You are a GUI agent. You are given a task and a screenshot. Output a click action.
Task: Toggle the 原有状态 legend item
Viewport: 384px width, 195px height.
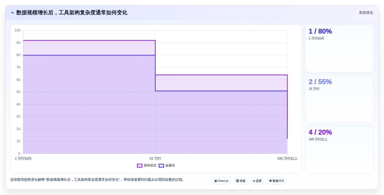point(147,166)
